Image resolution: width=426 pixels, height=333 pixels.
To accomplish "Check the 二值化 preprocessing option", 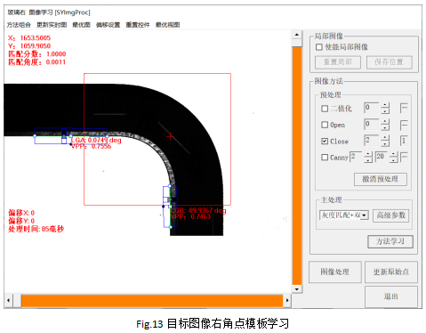I will (x=325, y=109).
